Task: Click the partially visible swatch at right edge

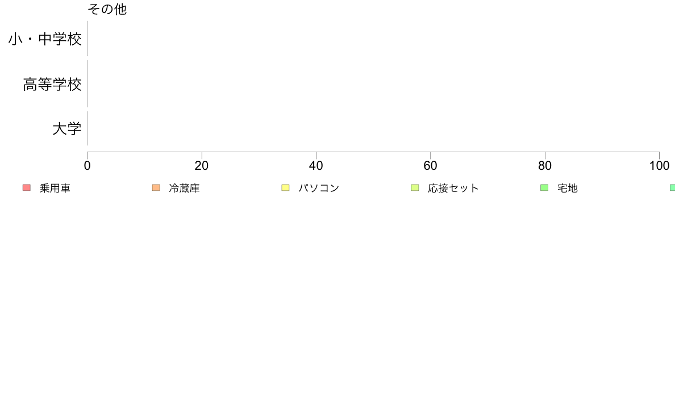Action: [x=672, y=188]
